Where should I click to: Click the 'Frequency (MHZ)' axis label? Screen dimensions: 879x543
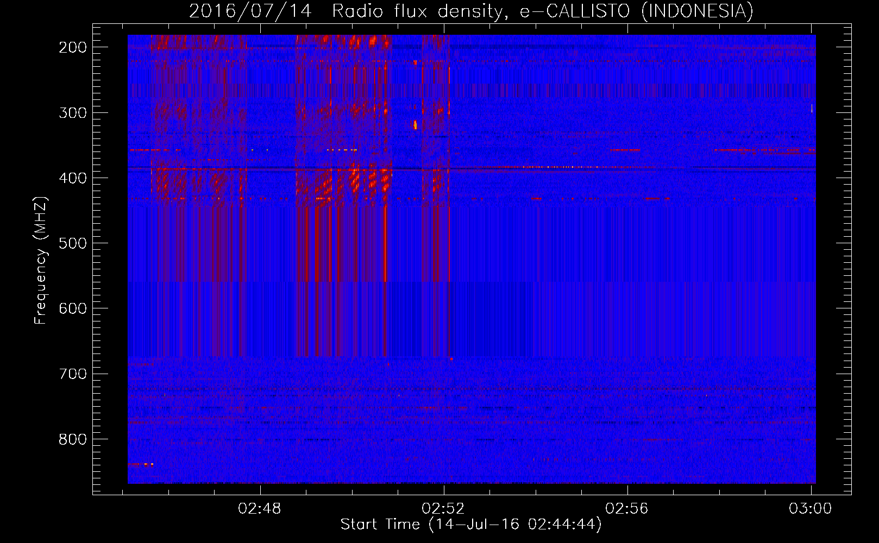pos(41,260)
